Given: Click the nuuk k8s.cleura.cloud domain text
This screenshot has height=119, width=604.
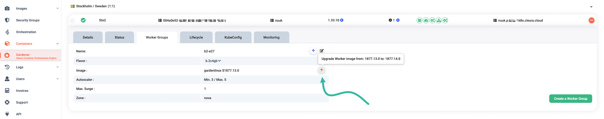Looking at the screenshot, I should pos(520,20).
